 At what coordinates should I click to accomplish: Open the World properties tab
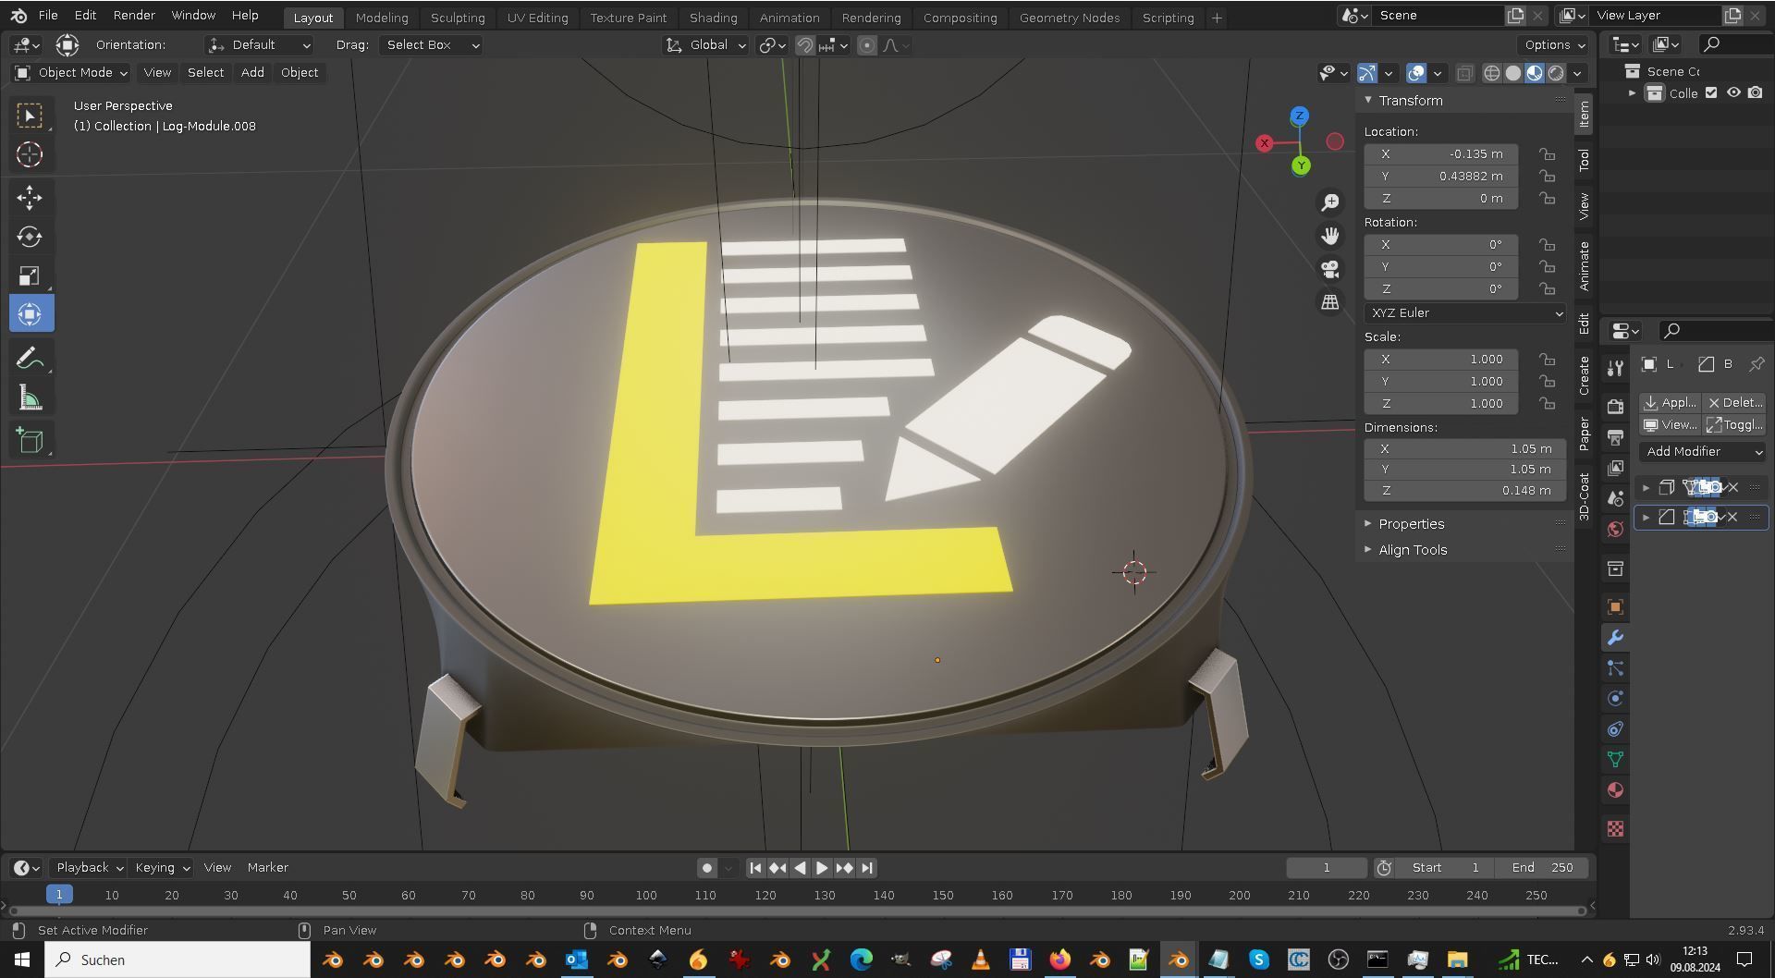point(1615,529)
